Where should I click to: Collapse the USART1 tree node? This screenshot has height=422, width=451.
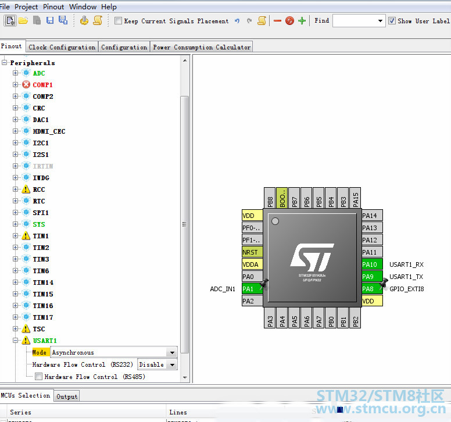15,340
